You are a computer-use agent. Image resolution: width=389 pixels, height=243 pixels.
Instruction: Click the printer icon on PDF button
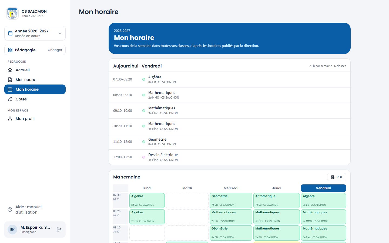[x=333, y=177]
